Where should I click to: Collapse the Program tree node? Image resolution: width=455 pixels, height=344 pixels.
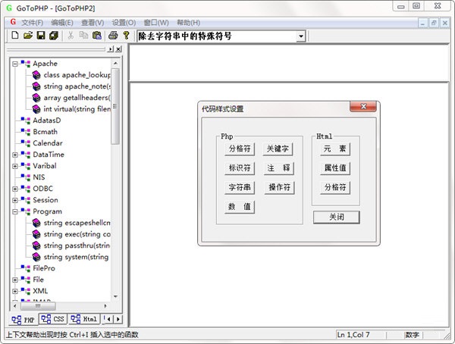point(15,211)
